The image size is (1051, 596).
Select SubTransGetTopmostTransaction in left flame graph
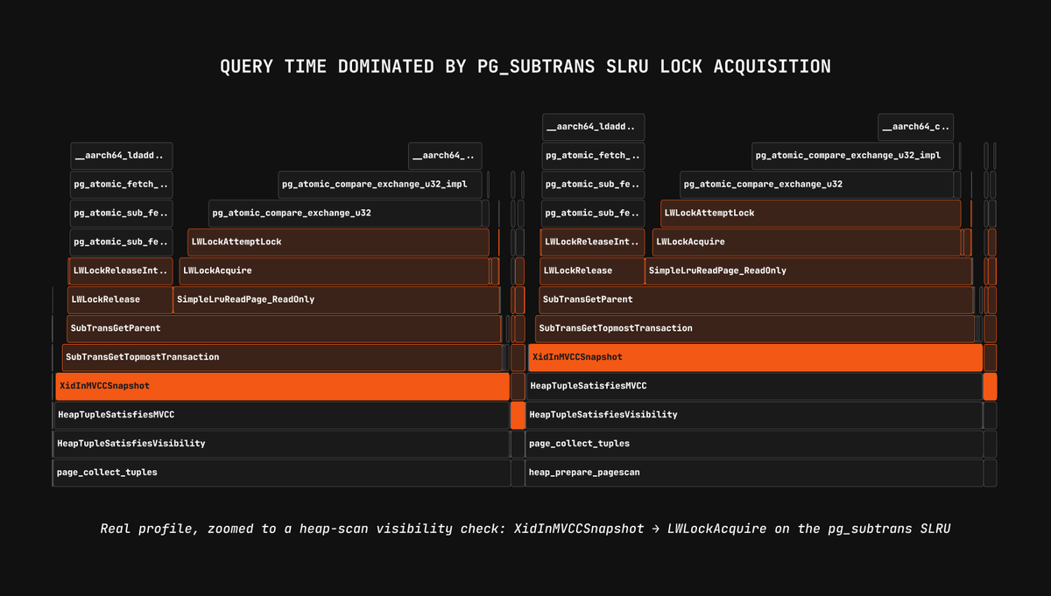click(x=282, y=357)
